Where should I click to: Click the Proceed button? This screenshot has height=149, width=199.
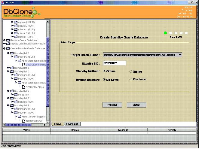click(112, 105)
